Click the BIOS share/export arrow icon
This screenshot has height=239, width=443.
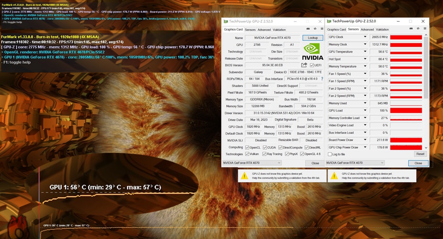[304, 65]
